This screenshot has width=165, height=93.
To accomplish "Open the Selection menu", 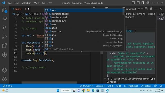I will pyautogui.click(x=26, y=3).
